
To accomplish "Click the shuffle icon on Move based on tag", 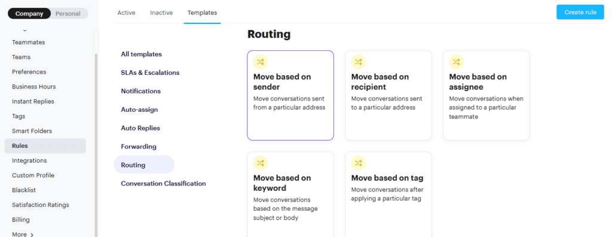I will click(359, 163).
